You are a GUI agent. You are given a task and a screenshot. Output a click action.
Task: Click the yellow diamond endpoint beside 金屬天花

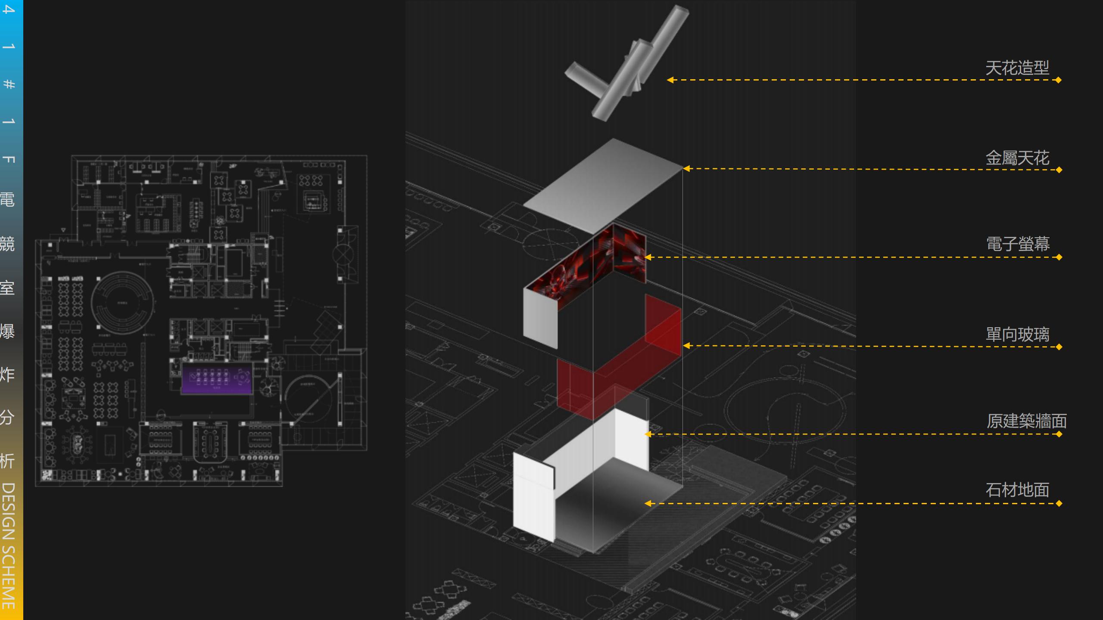[1059, 170]
